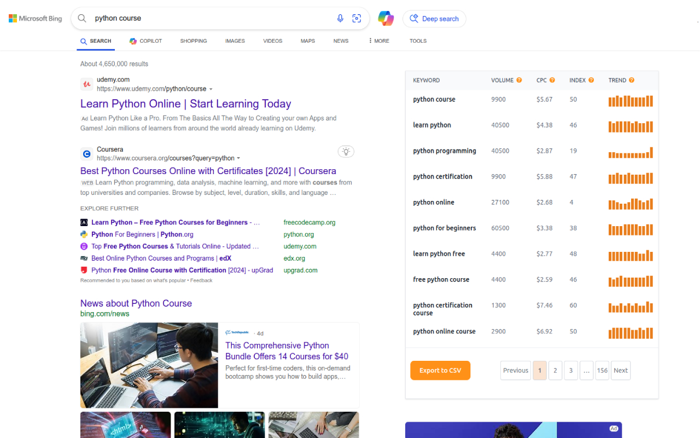The image size is (700, 438).
Task: Open the MAPS tab
Action: 308,41
